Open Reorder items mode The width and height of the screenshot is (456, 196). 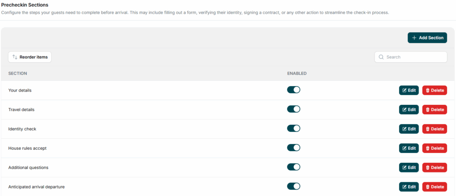point(30,57)
